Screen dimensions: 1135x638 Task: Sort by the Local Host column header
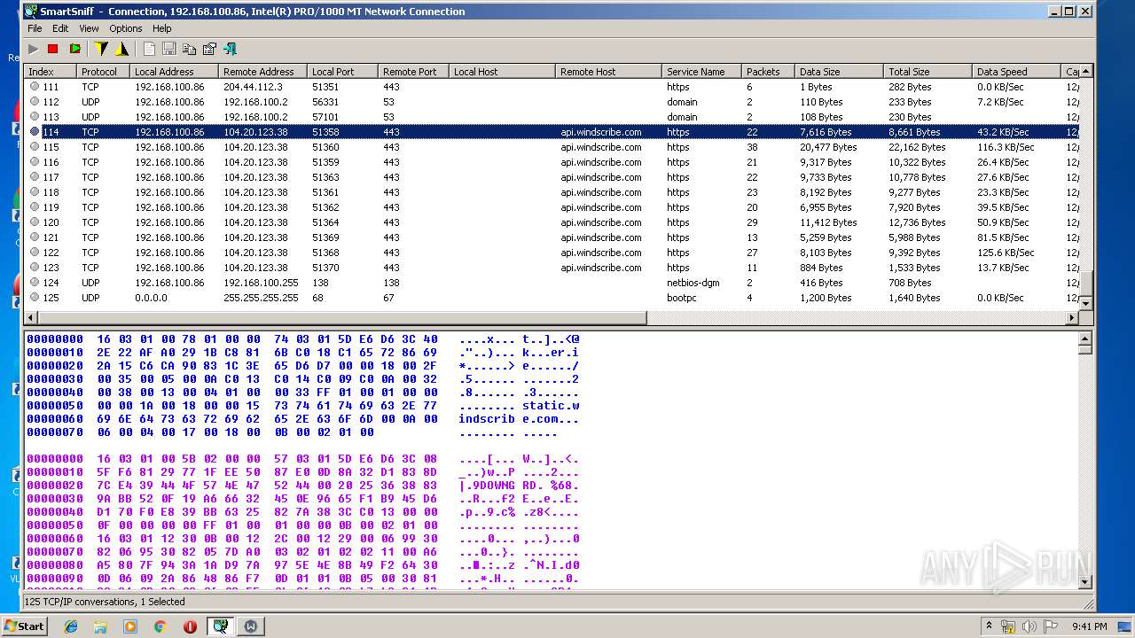click(502, 72)
